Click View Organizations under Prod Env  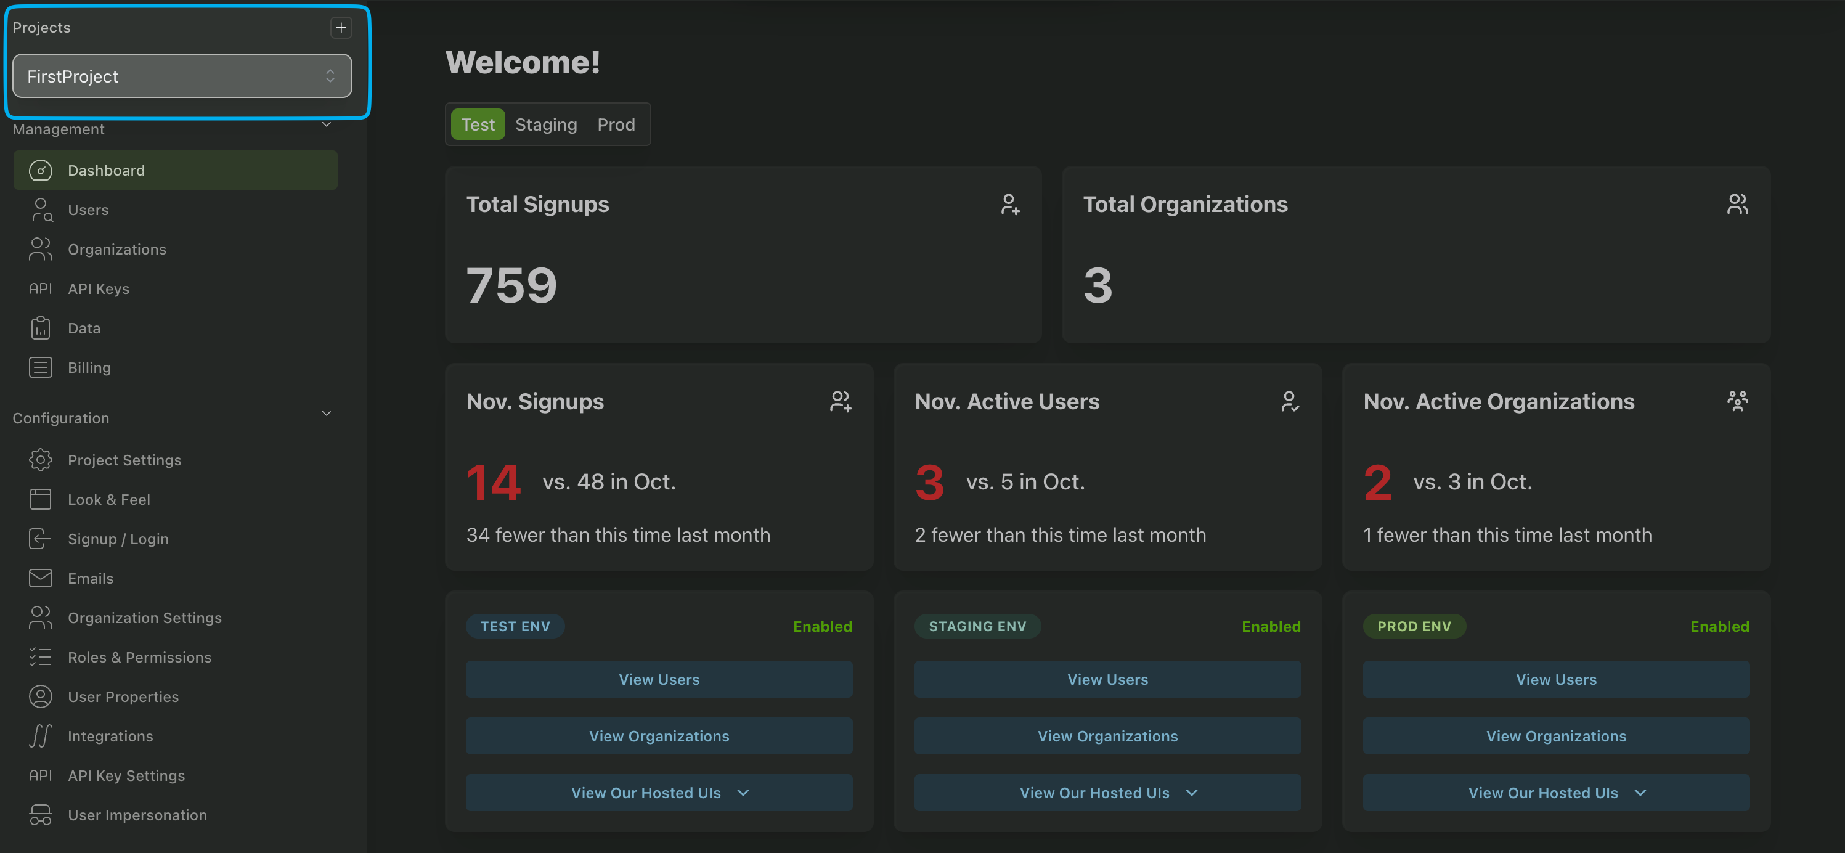point(1555,737)
